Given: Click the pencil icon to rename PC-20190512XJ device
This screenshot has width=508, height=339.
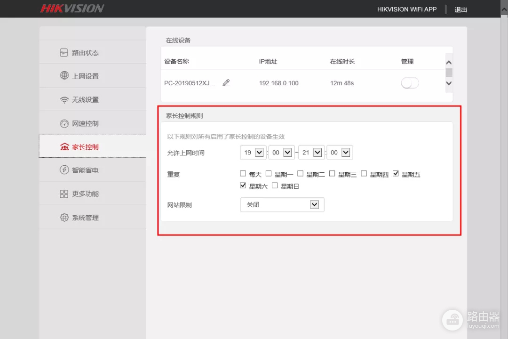Looking at the screenshot, I should tap(226, 82).
